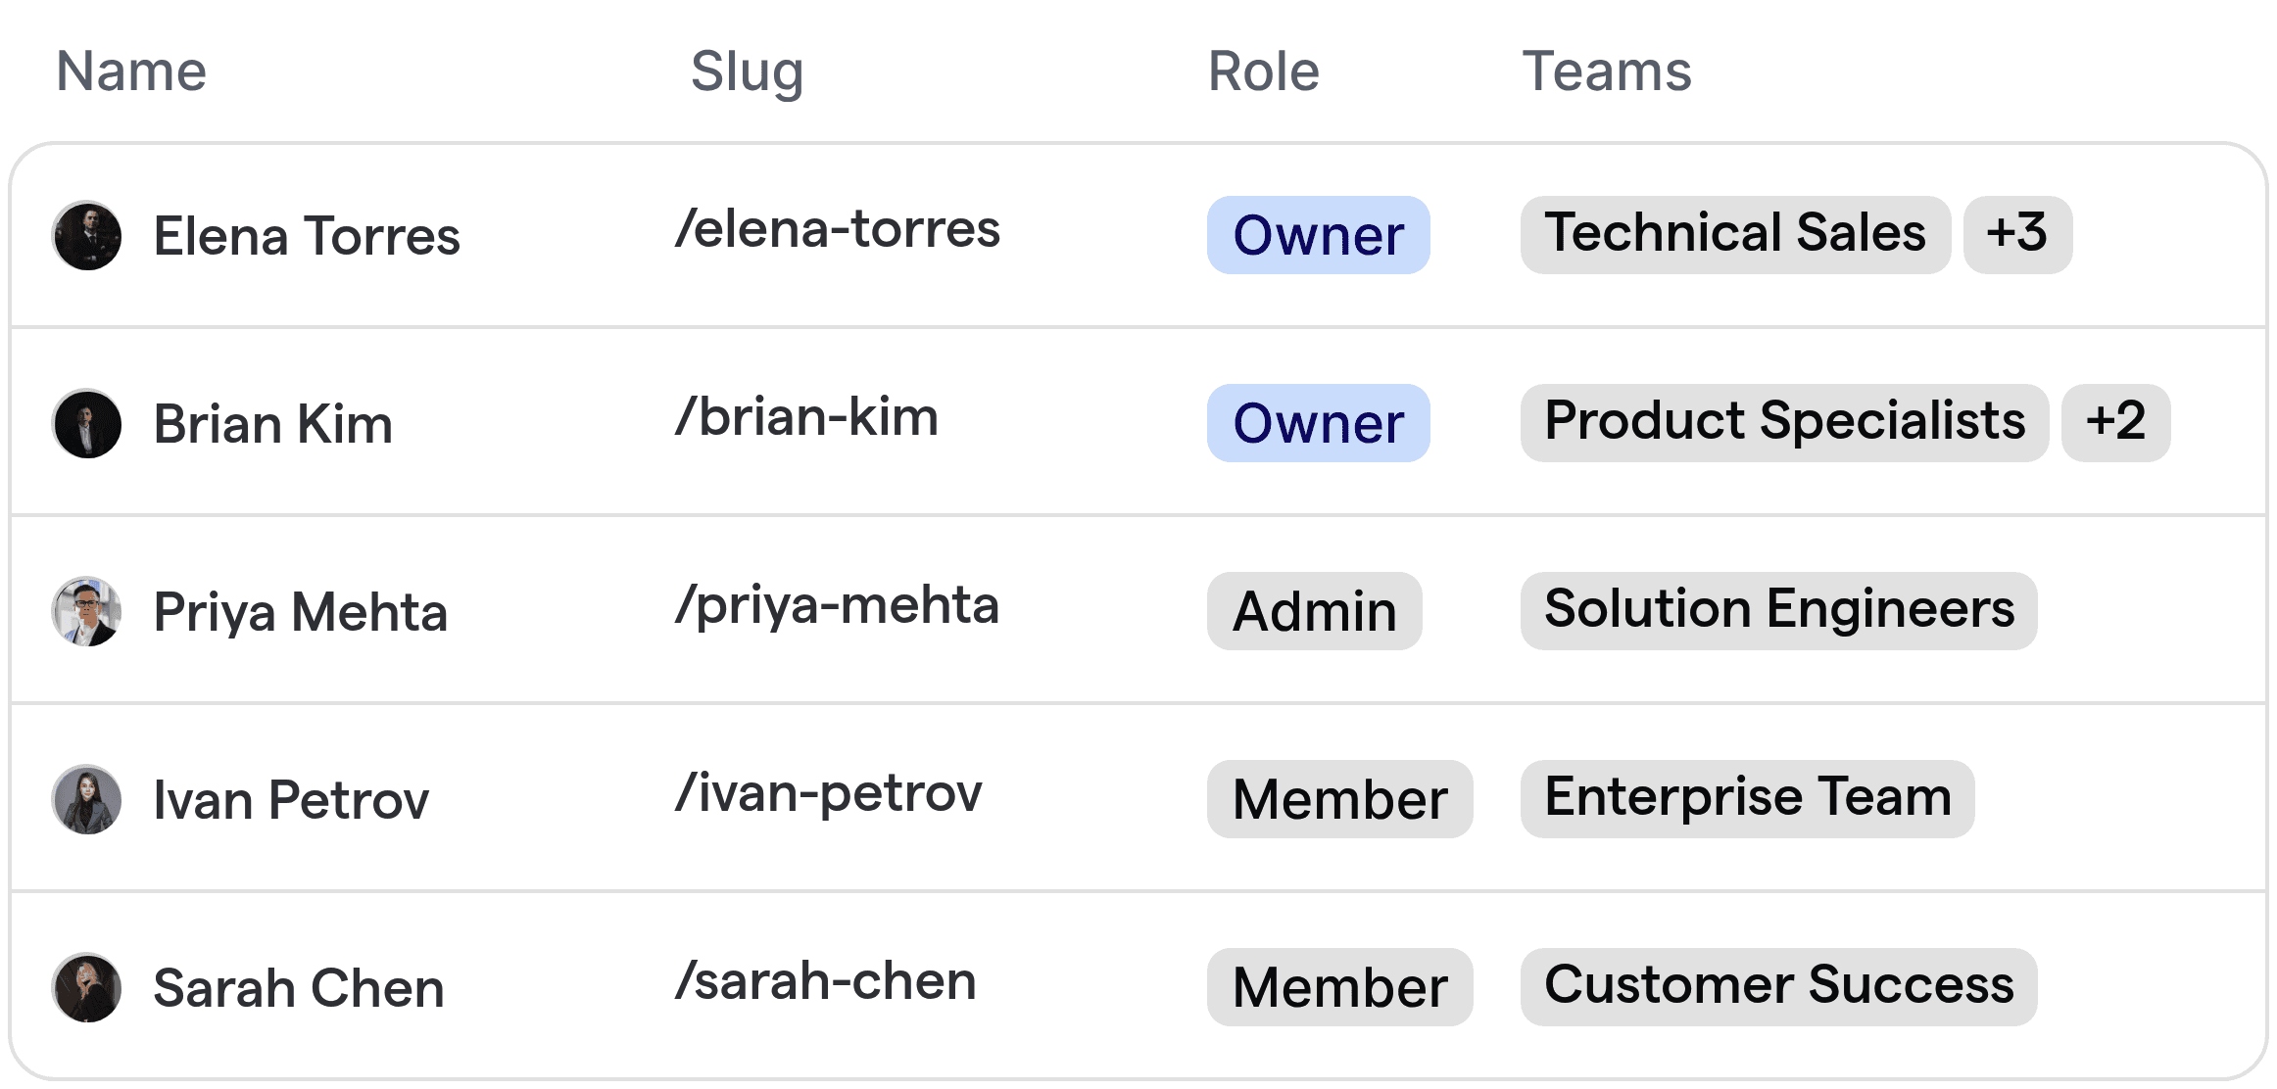Sort by the Name column header
Viewport: 2277px width, 1089px height.
(x=130, y=71)
